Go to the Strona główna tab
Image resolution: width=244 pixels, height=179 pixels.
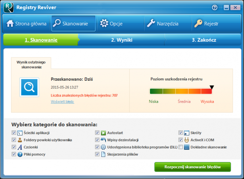tap(26, 23)
